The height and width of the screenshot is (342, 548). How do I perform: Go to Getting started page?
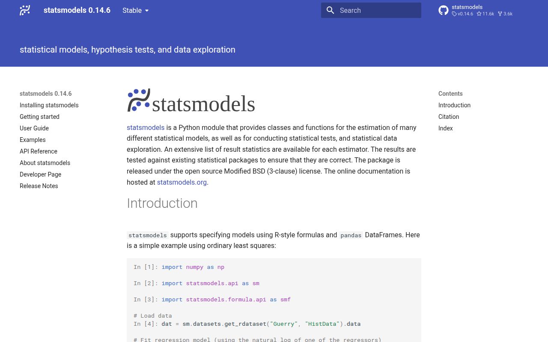[x=39, y=117]
